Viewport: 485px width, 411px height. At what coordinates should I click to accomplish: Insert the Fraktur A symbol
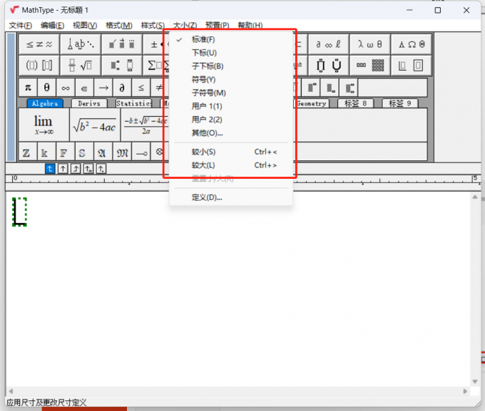tap(103, 152)
